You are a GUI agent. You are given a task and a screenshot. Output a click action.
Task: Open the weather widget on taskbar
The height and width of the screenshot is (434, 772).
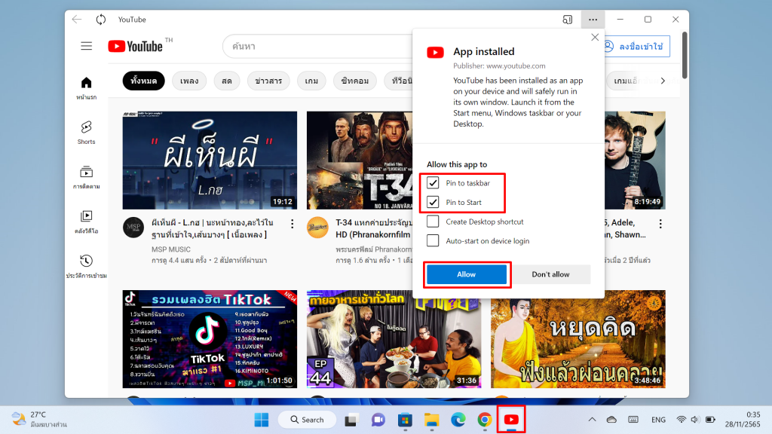click(x=39, y=419)
